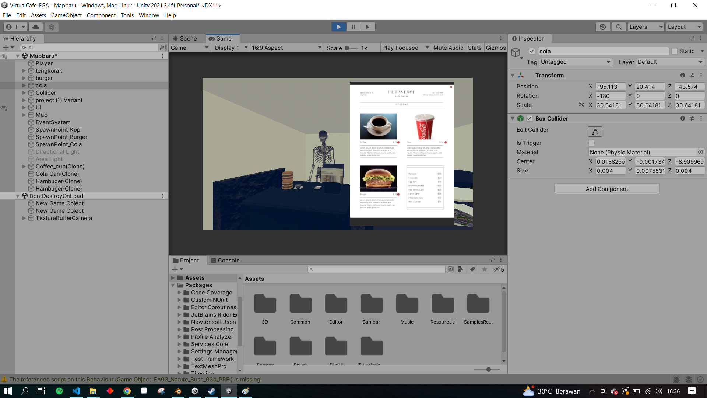This screenshot has width=707, height=398.
Task: Open the 16:9 Aspect dropdown
Action: pyautogui.click(x=286, y=48)
